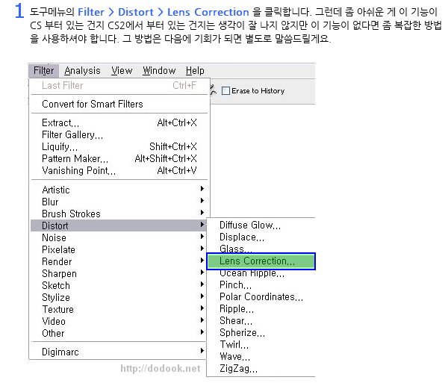
Task: Choose Convert for Smart Filters
Action: (x=119, y=104)
